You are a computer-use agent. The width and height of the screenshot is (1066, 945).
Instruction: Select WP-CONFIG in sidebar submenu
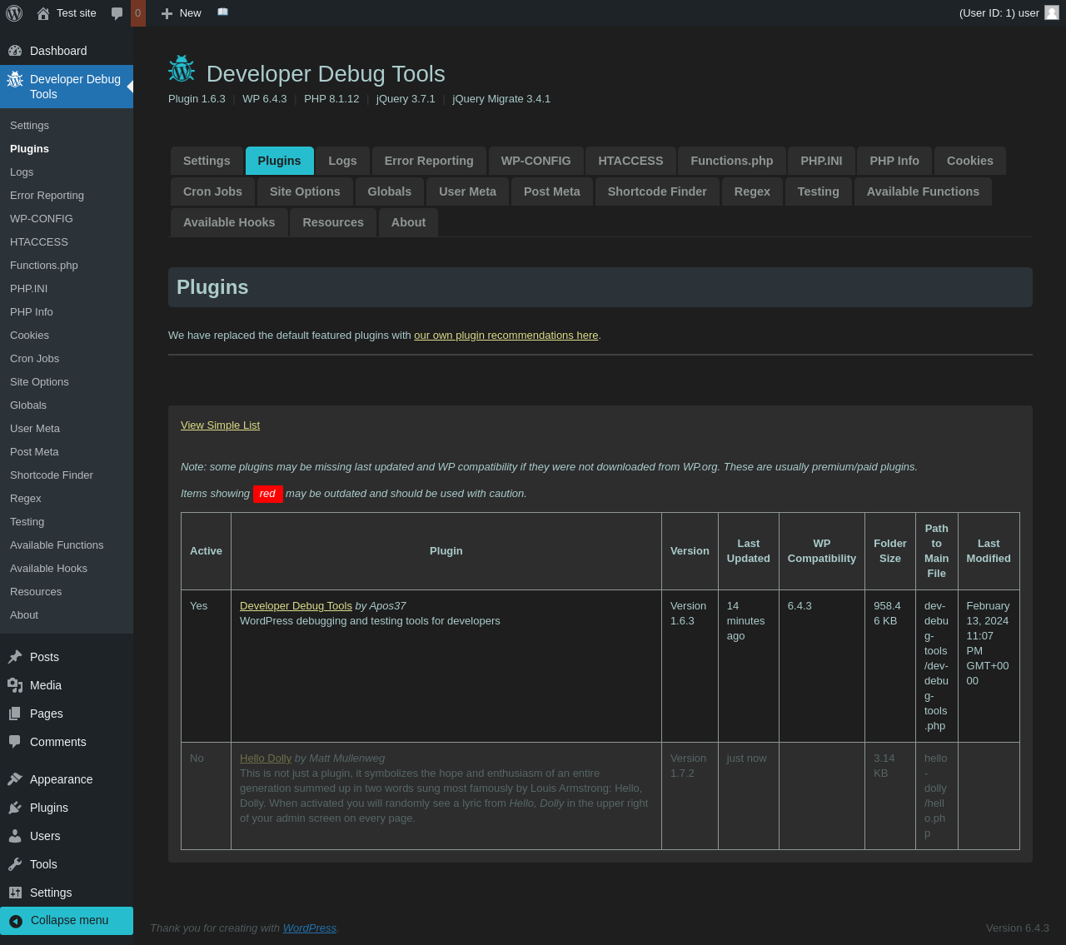click(42, 219)
